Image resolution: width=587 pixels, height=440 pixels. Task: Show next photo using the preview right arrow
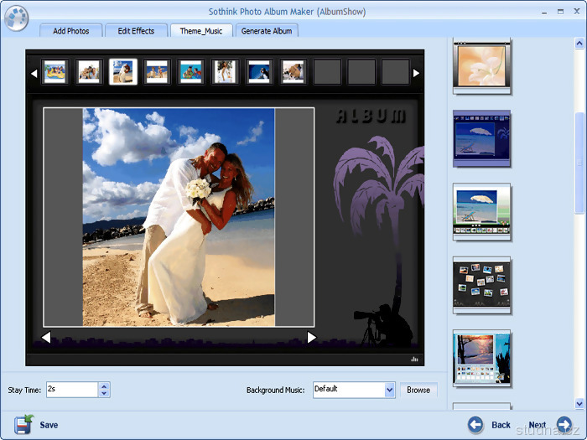point(311,338)
